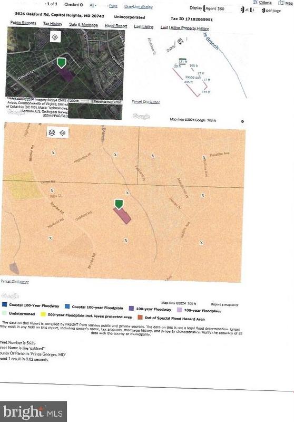Viewport: 294px width, 422px height.
Task: Click Report a map error on satellite map
Action: pos(107,102)
